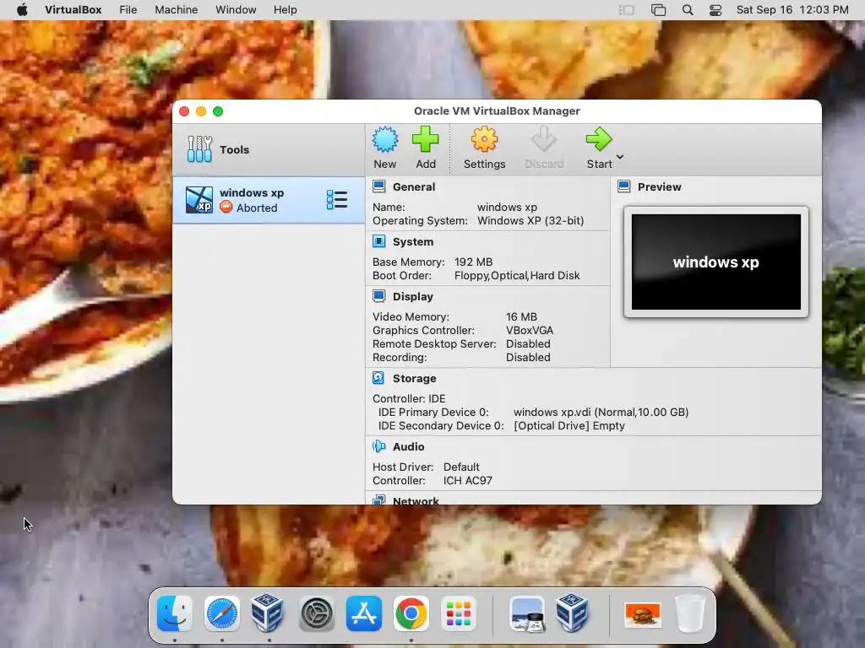
Task: Click the Aborted status icon
Action: [x=226, y=207]
